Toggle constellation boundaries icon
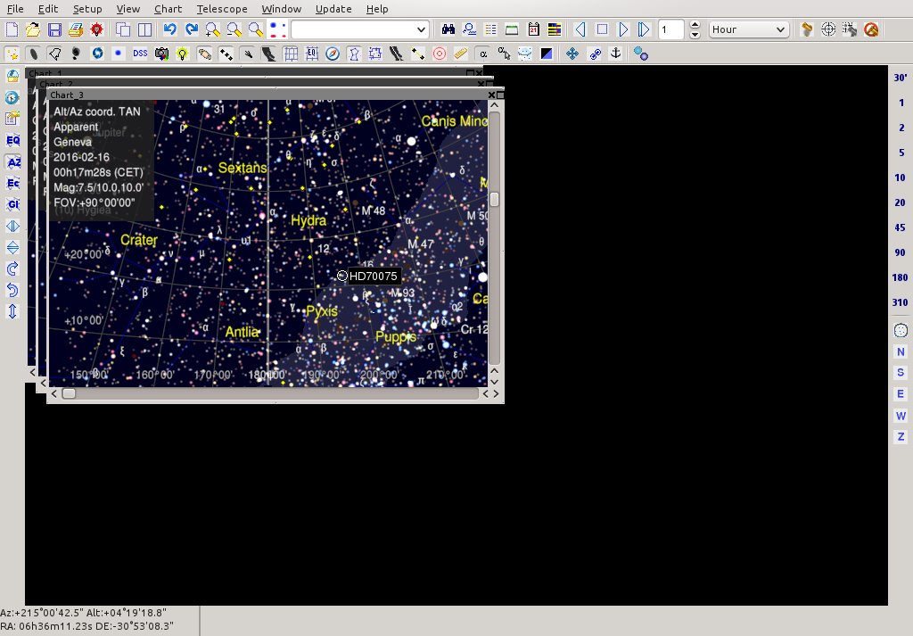This screenshot has height=636, width=913. coord(375,54)
